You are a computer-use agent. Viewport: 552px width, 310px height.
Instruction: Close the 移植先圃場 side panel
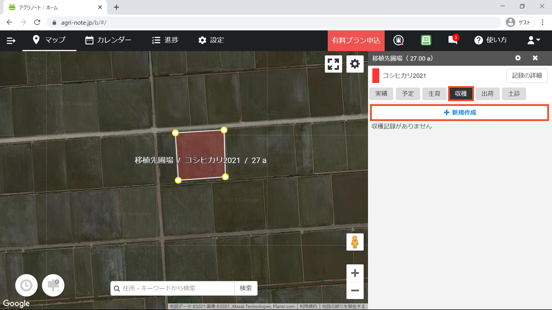(535, 58)
